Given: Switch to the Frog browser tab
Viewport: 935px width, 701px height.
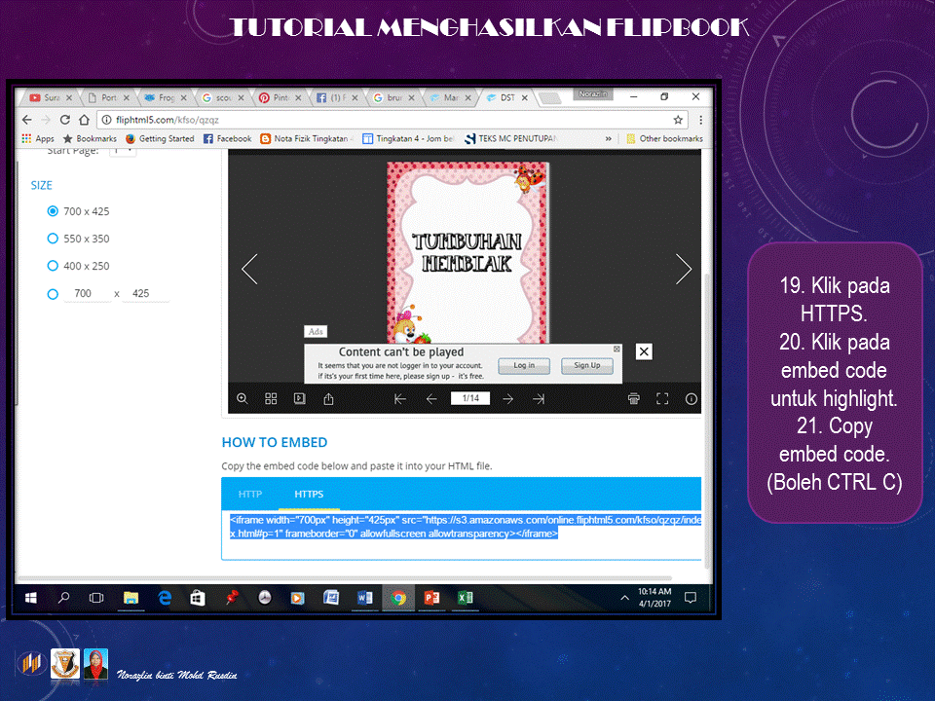Looking at the screenshot, I should click(165, 97).
